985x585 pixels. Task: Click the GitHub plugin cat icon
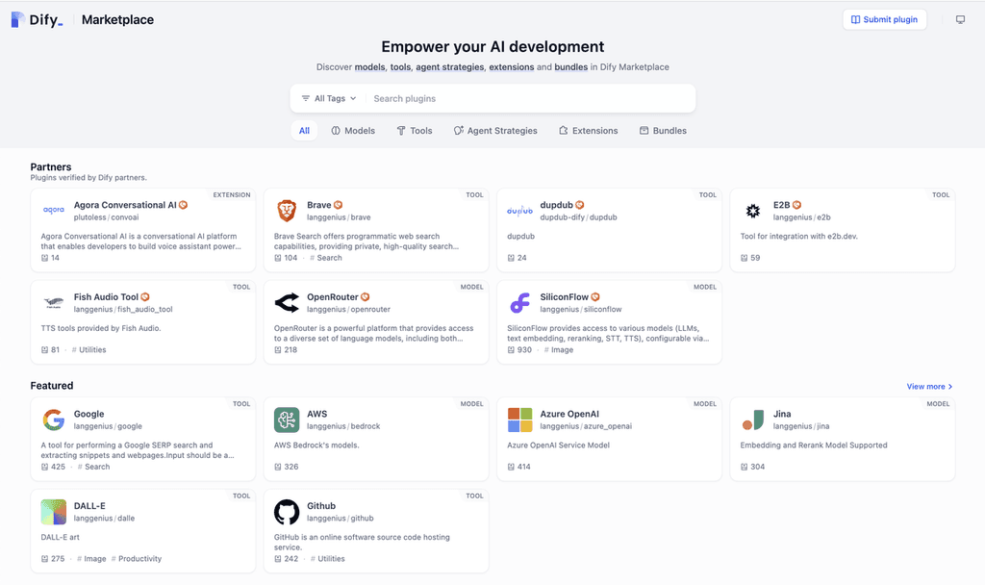coord(287,512)
